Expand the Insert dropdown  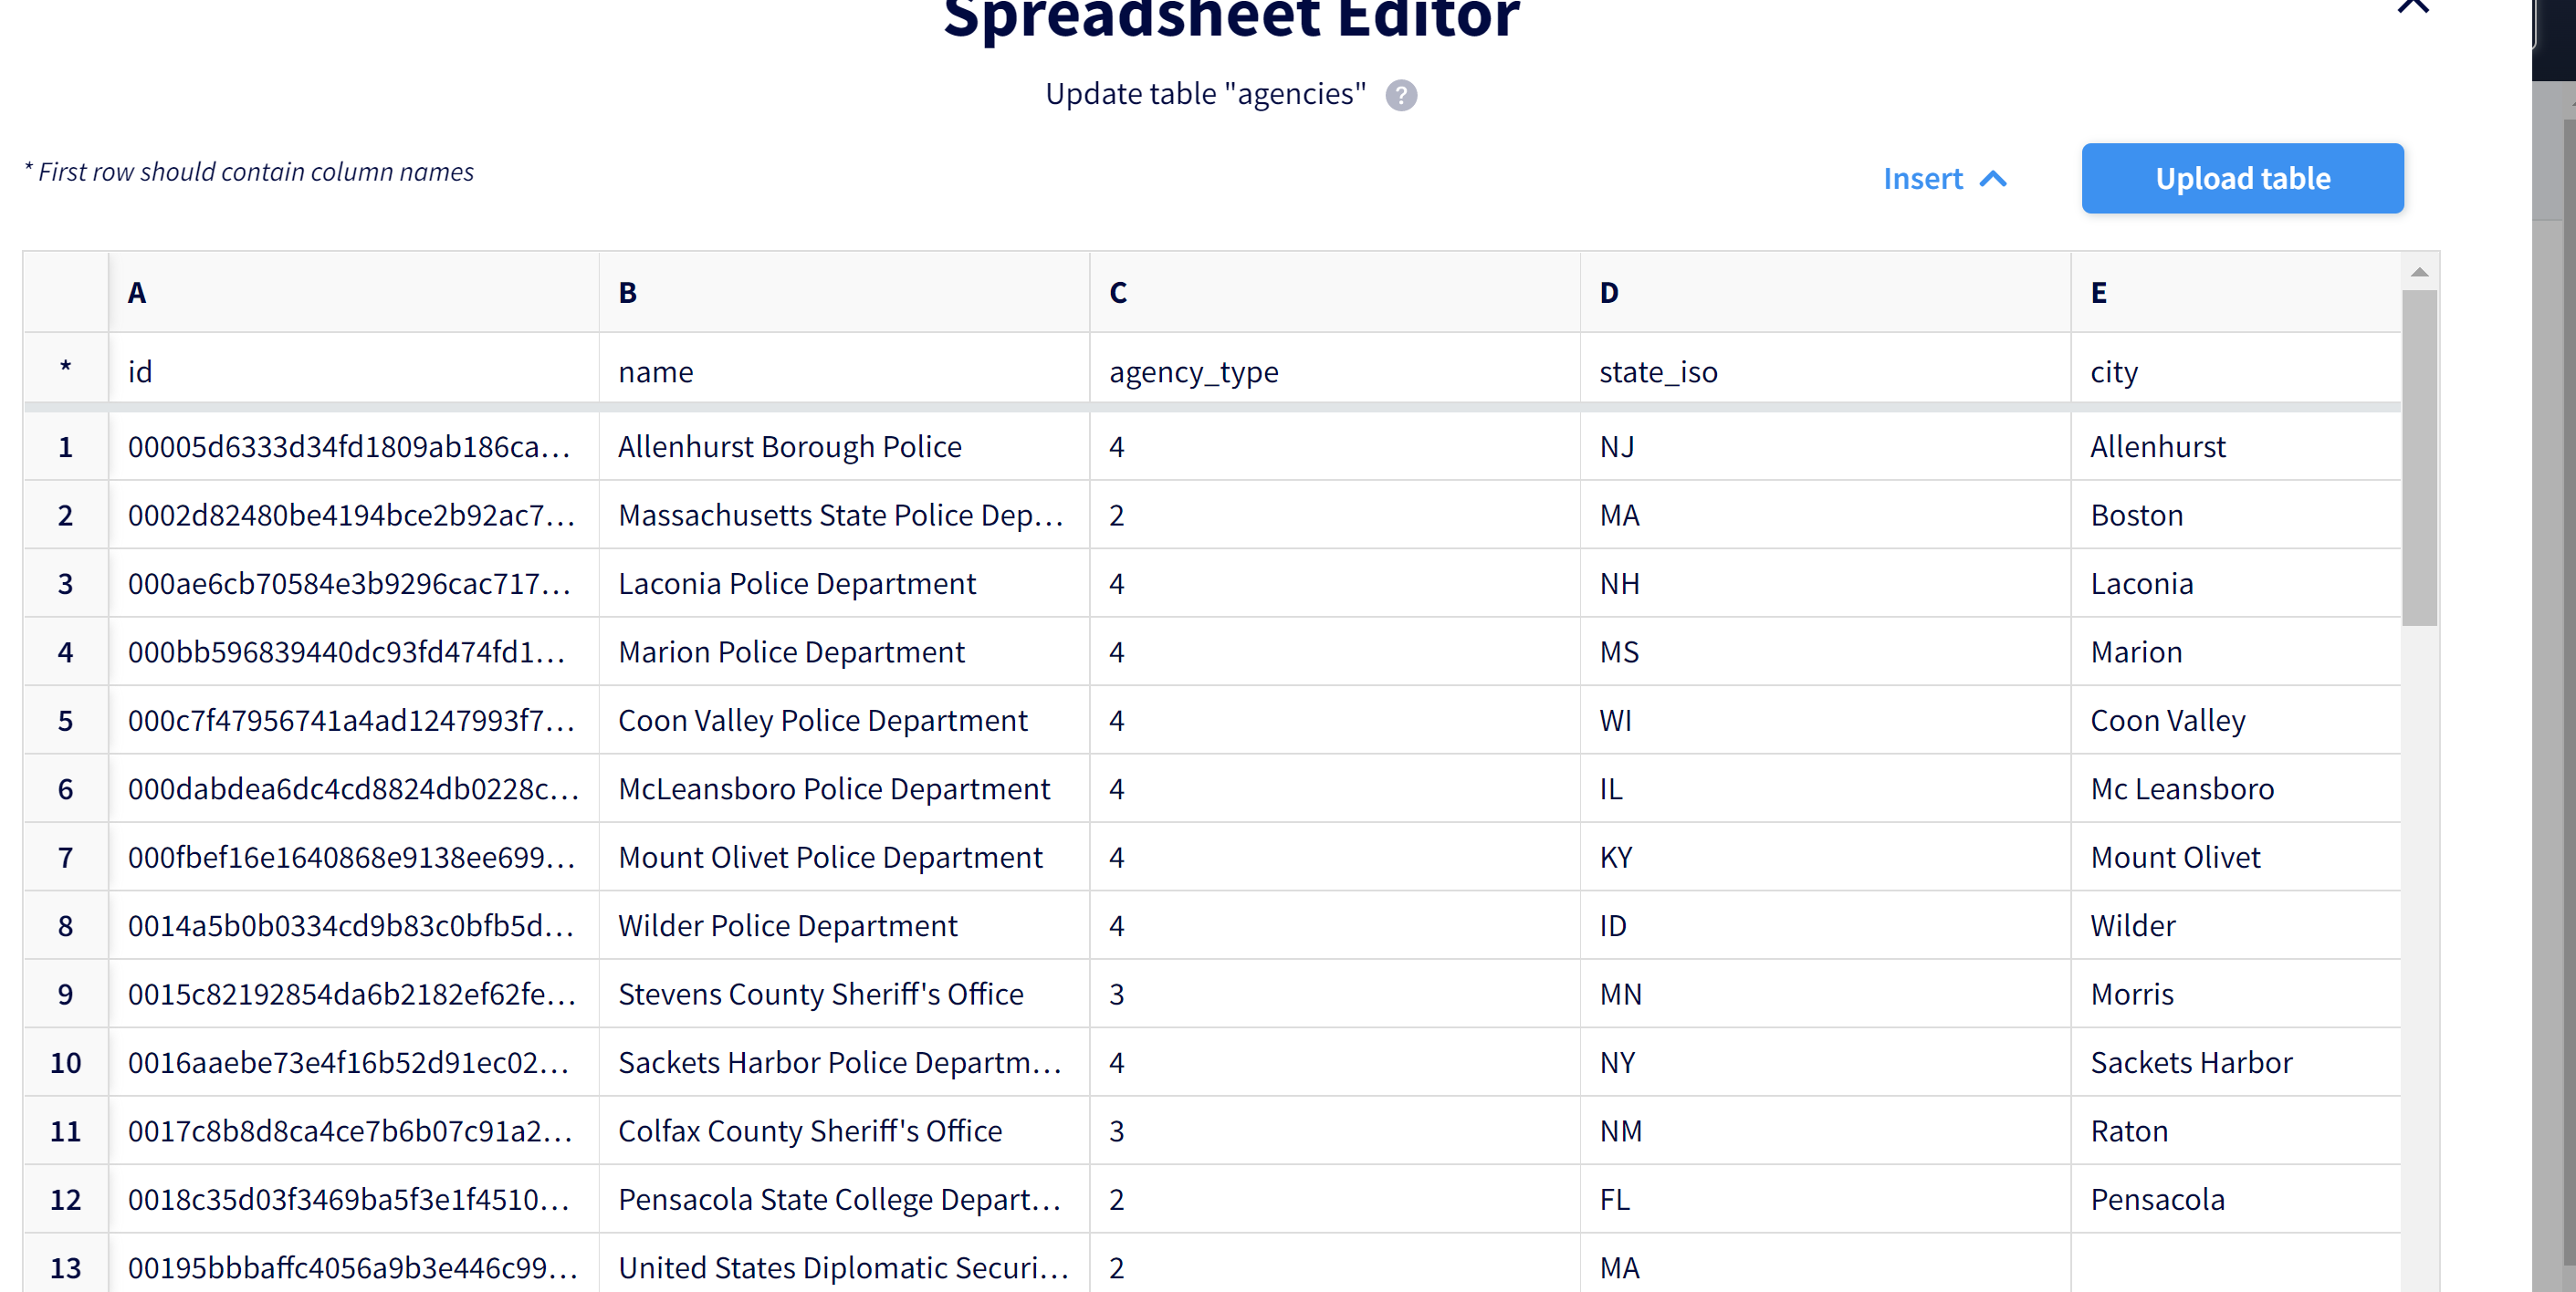coord(1945,178)
